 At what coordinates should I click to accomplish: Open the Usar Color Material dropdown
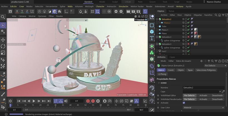(204, 108)
